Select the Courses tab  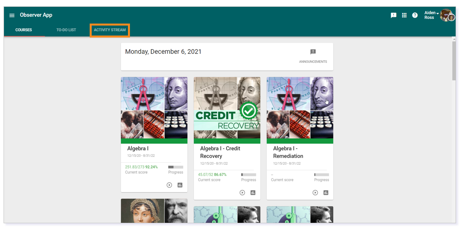tap(24, 30)
